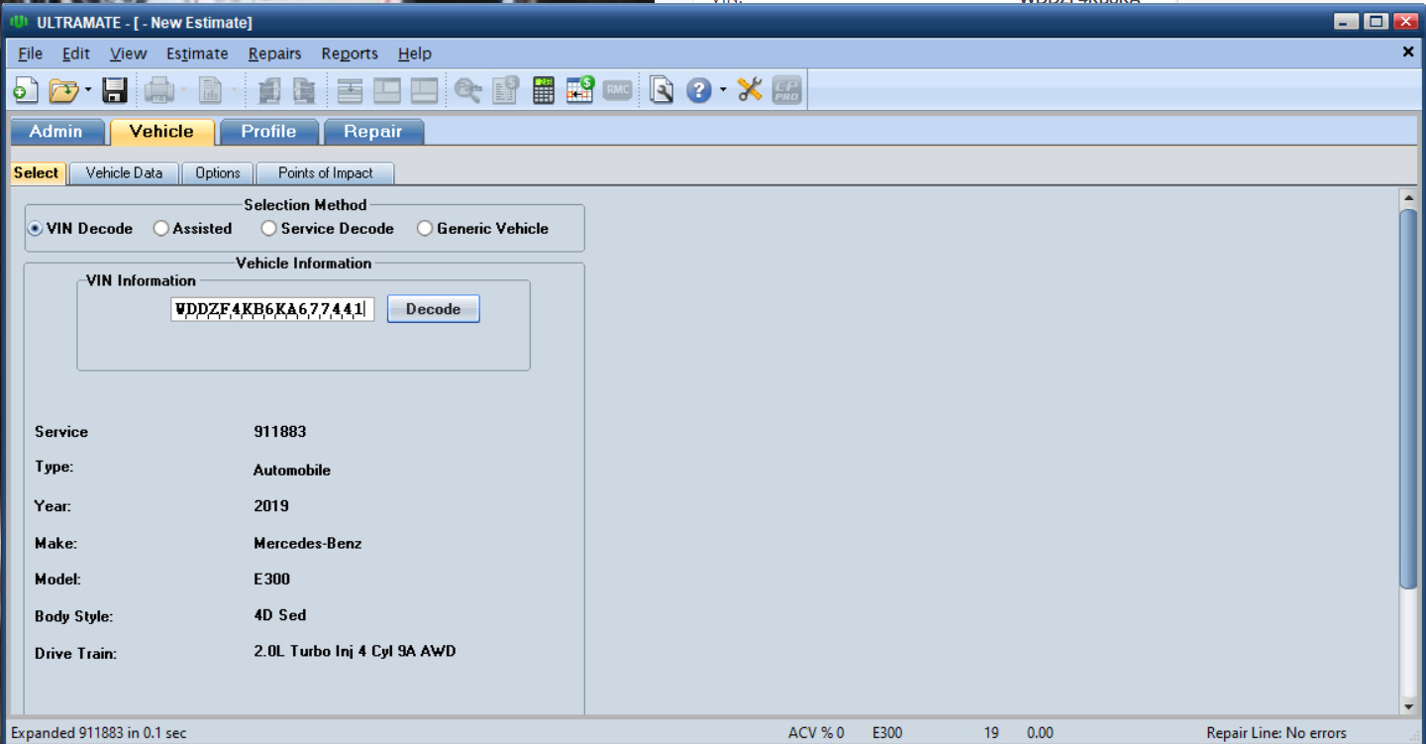This screenshot has height=744, width=1426.
Task: Switch to the Vehicle tab
Action: click(161, 132)
